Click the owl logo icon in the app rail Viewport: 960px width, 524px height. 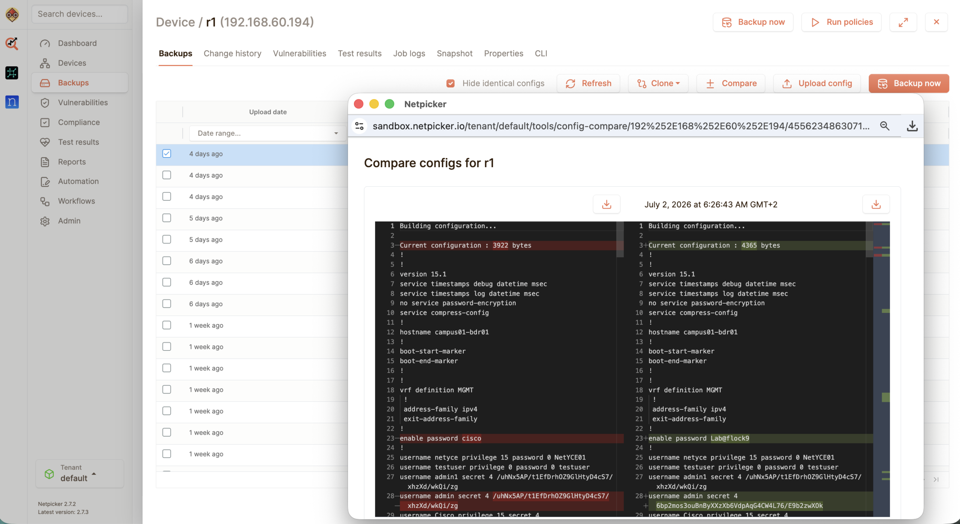[12, 15]
